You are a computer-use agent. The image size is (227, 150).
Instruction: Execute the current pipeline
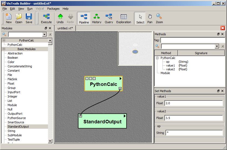(46, 18)
